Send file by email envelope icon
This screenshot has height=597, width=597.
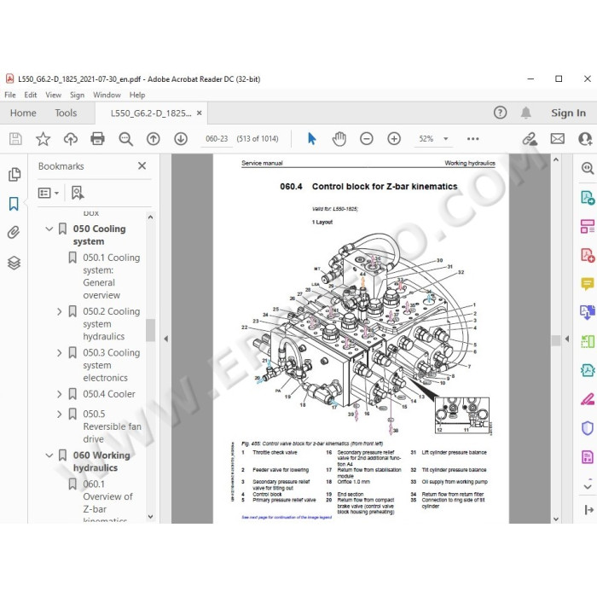[558, 138]
